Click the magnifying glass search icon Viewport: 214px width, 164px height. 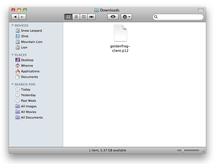(156, 17)
